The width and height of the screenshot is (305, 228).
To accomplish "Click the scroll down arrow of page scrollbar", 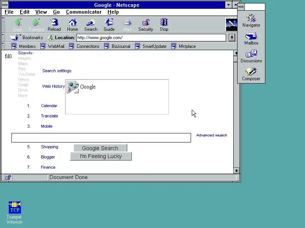I will click(x=236, y=171).
